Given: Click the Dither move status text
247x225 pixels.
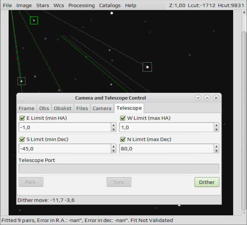Looking at the screenshot, I should pos(46,200).
